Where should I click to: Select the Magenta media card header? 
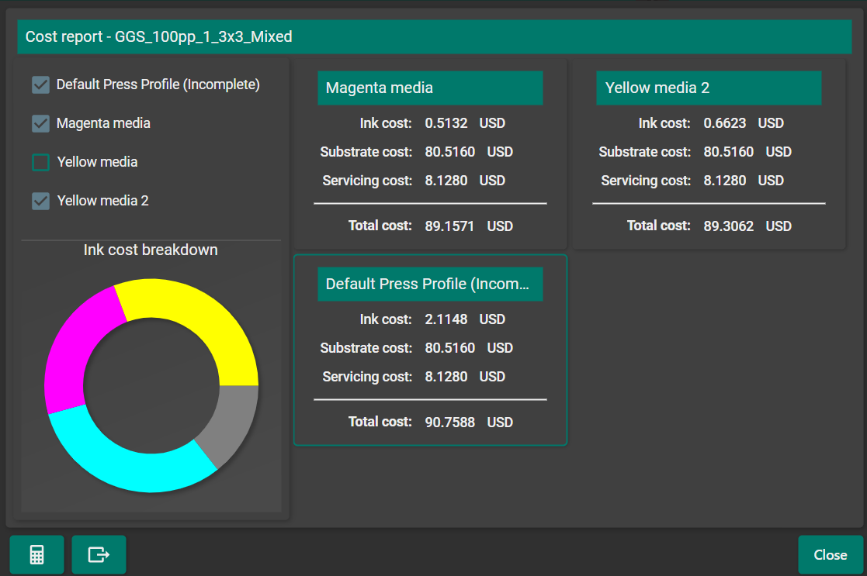tap(430, 88)
